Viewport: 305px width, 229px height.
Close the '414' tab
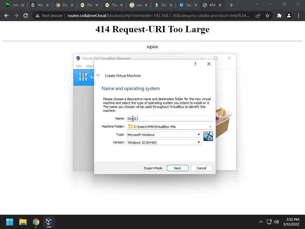coord(220,5)
